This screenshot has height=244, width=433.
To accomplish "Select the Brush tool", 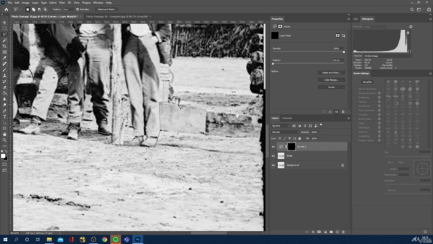I will tap(5, 70).
